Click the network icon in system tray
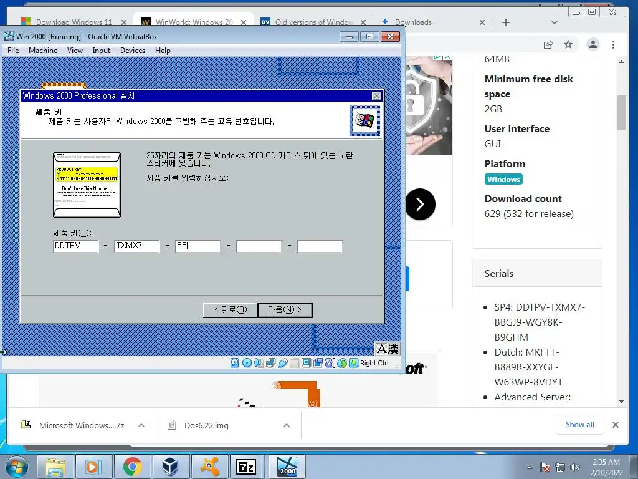Image resolution: width=638 pixels, height=479 pixels. pos(560,467)
